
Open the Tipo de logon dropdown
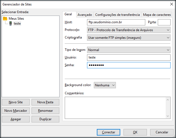(x=129, y=50)
